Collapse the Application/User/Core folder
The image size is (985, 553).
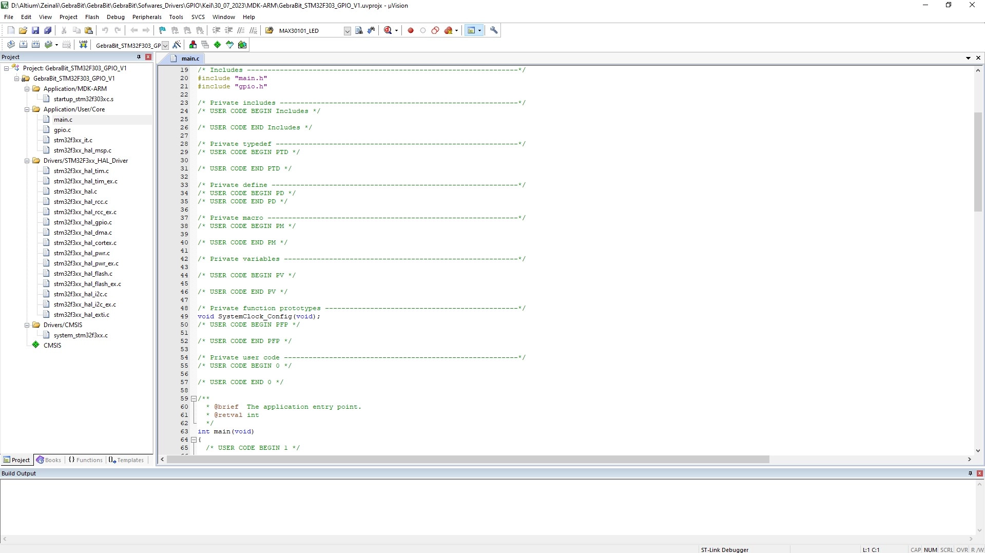[27, 109]
